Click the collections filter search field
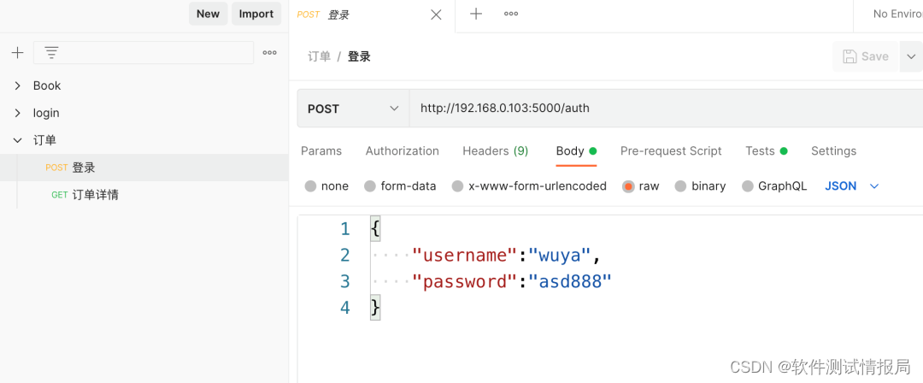The image size is (923, 383). (x=144, y=52)
